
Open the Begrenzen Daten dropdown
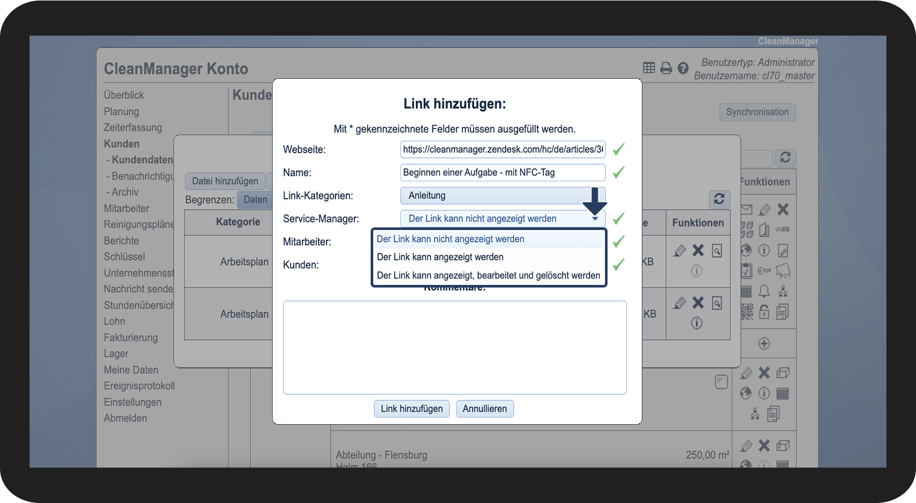pos(255,199)
